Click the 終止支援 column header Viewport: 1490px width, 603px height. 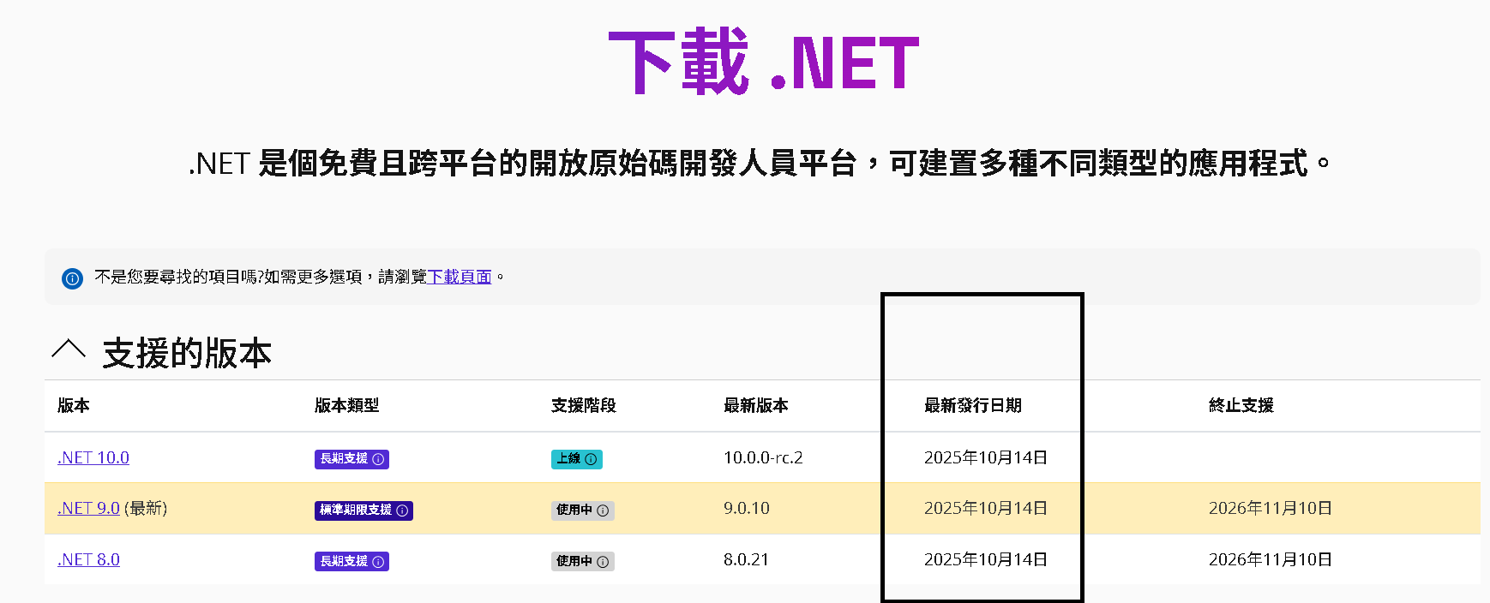1241,405
